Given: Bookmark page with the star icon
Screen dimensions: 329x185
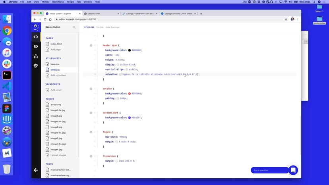Looking at the screenshot, I should 286,19.
